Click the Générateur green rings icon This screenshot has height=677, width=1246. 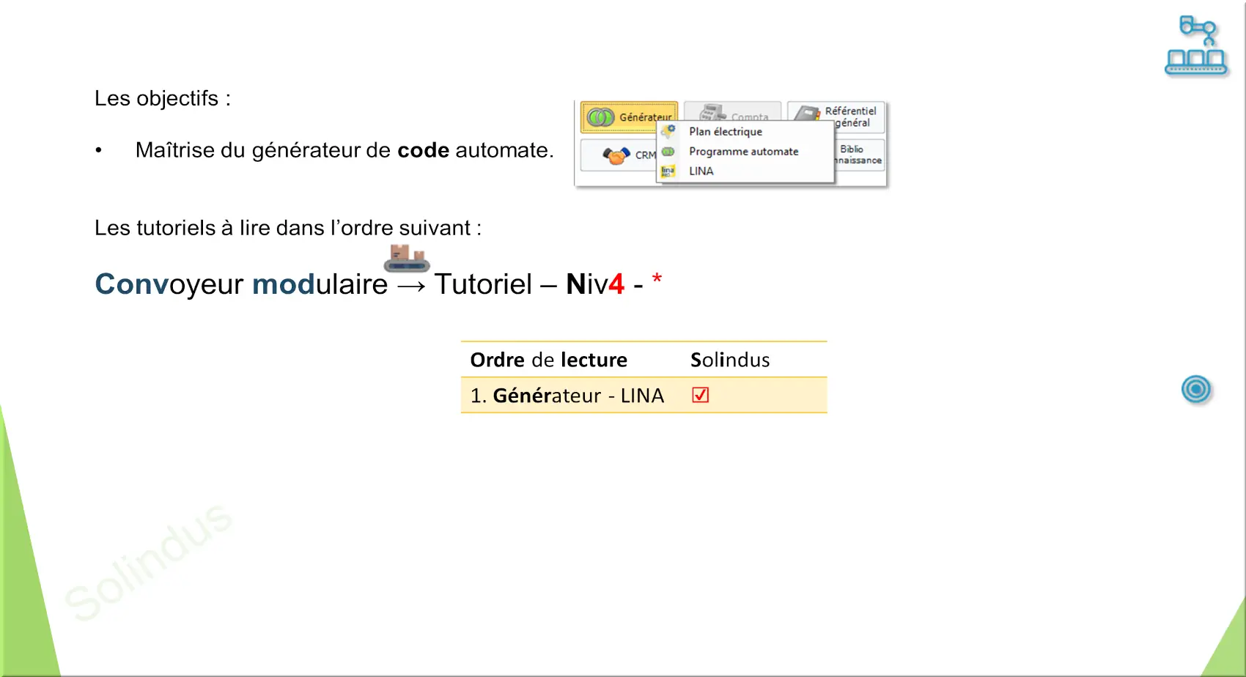point(600,117)
